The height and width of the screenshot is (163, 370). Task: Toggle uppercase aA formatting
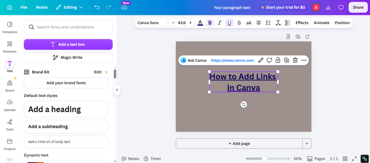click(x=249, y=23)
